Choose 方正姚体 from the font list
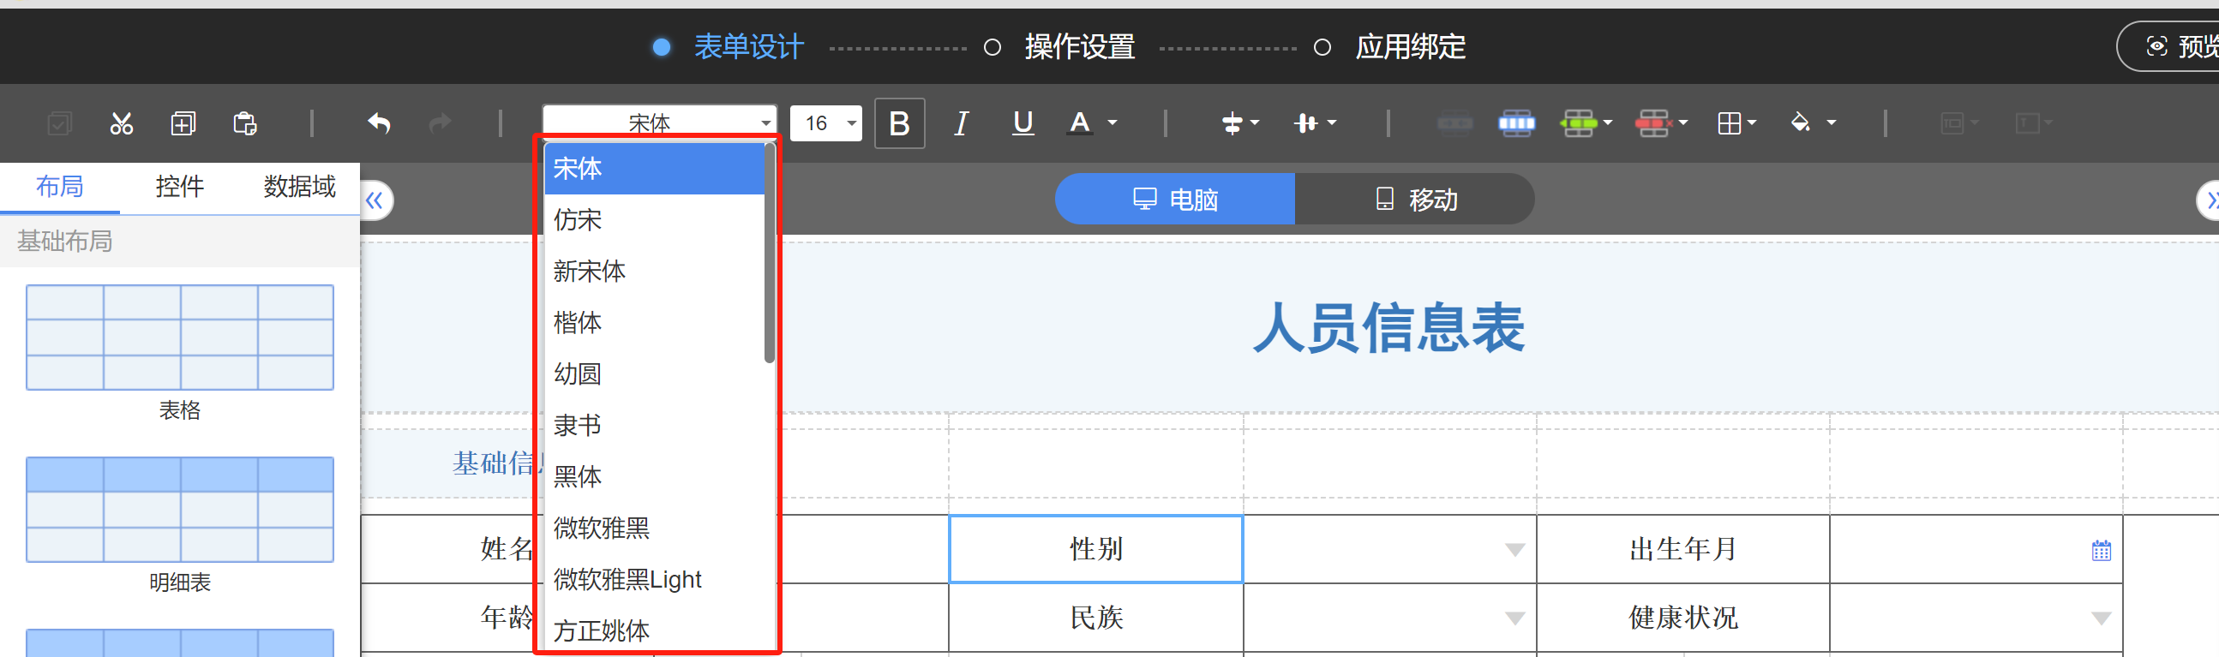Screen dimensions: 2219x657 point(655,630)
